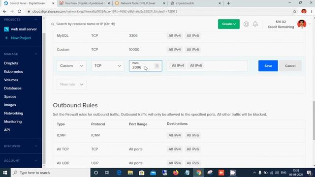Click the web mail server project icon

(x=6, y=29)
